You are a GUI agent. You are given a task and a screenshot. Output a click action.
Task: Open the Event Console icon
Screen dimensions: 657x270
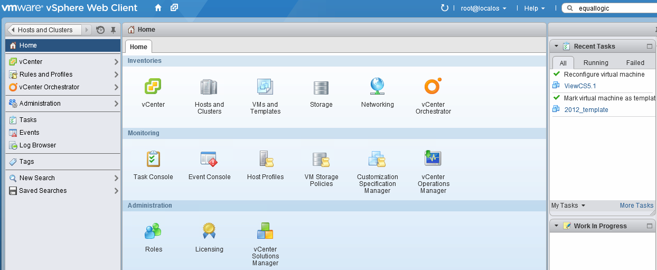point(209,159)
